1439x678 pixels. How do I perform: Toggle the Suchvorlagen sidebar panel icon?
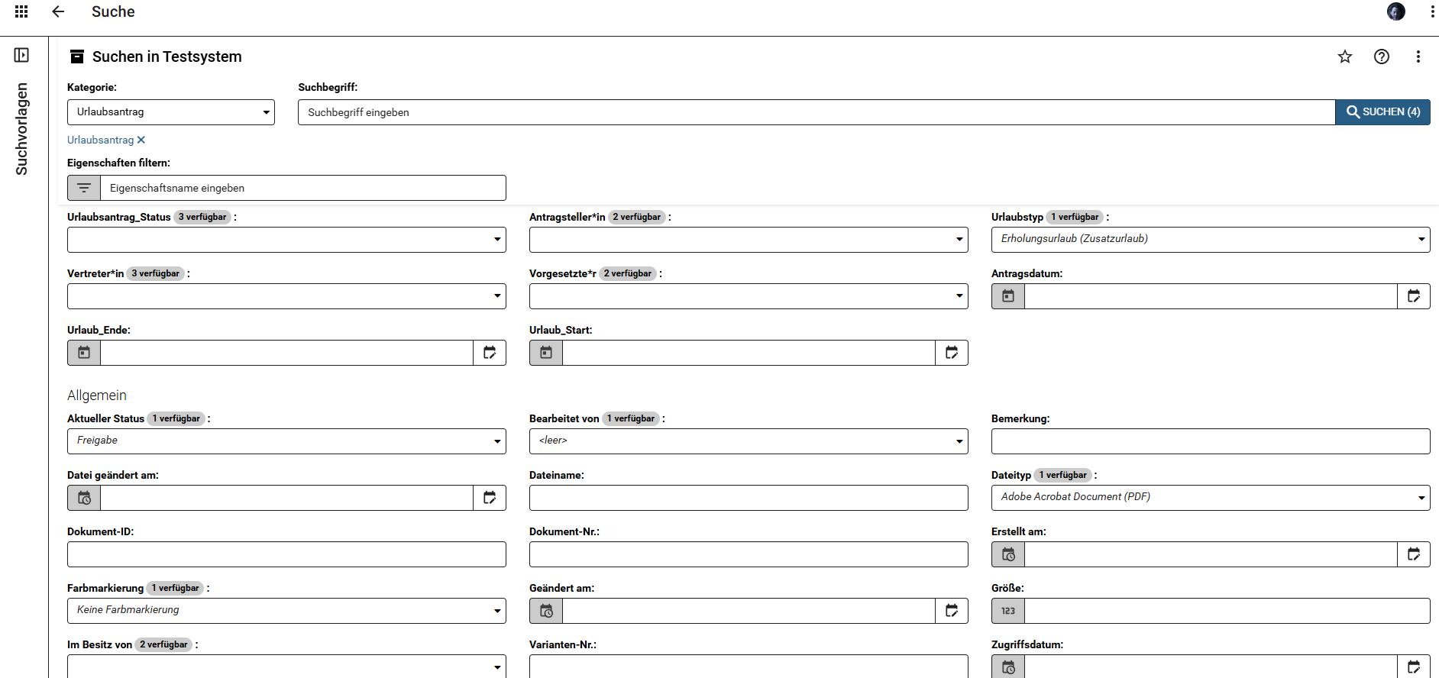(x=21, y=55)
